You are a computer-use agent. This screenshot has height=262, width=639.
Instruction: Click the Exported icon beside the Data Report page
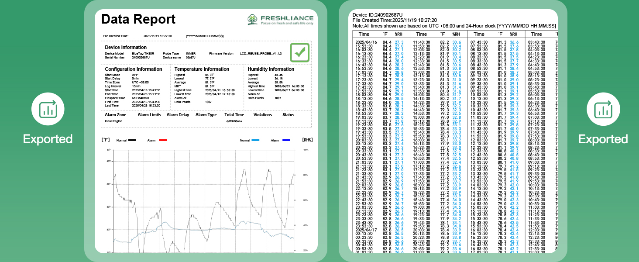(x=48, y=110)
